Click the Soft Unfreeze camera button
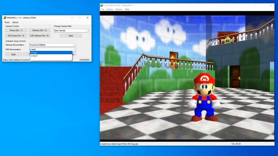The height and width of the screenshot is (156, 278). click(40, 36)
